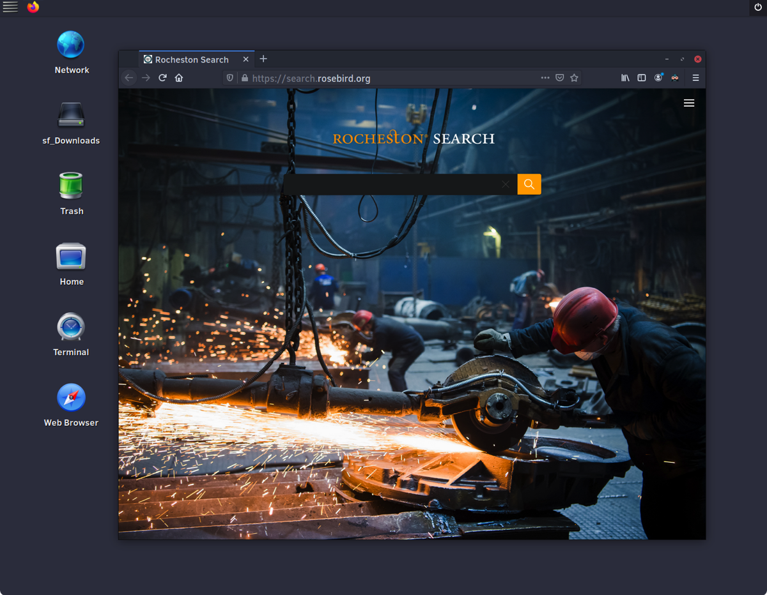Clear the search box with X

pyautogui.click(x=506, y=185)
